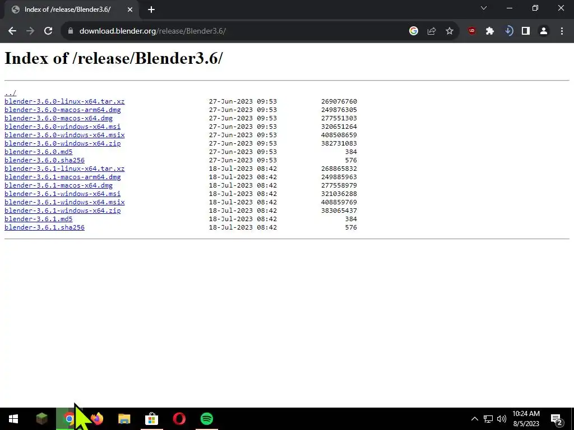Download blender-3.6.1-macos-x64.dmg
574x430 pixels.
(58, 185)
